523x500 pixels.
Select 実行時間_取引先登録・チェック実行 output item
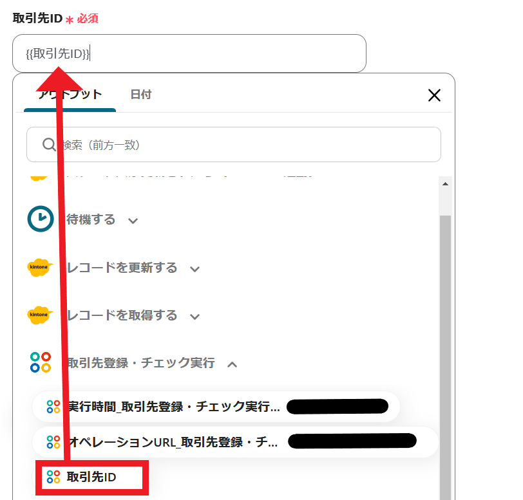tap(216, 407)
